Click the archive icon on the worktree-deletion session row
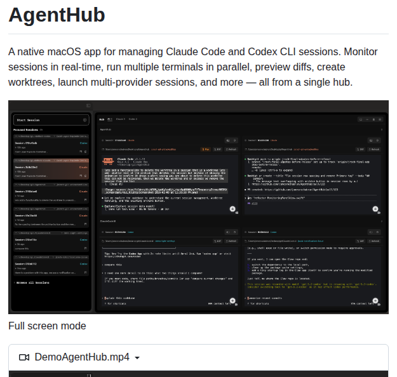Screen dimensions: 397x377 click(x=85, y=200)
